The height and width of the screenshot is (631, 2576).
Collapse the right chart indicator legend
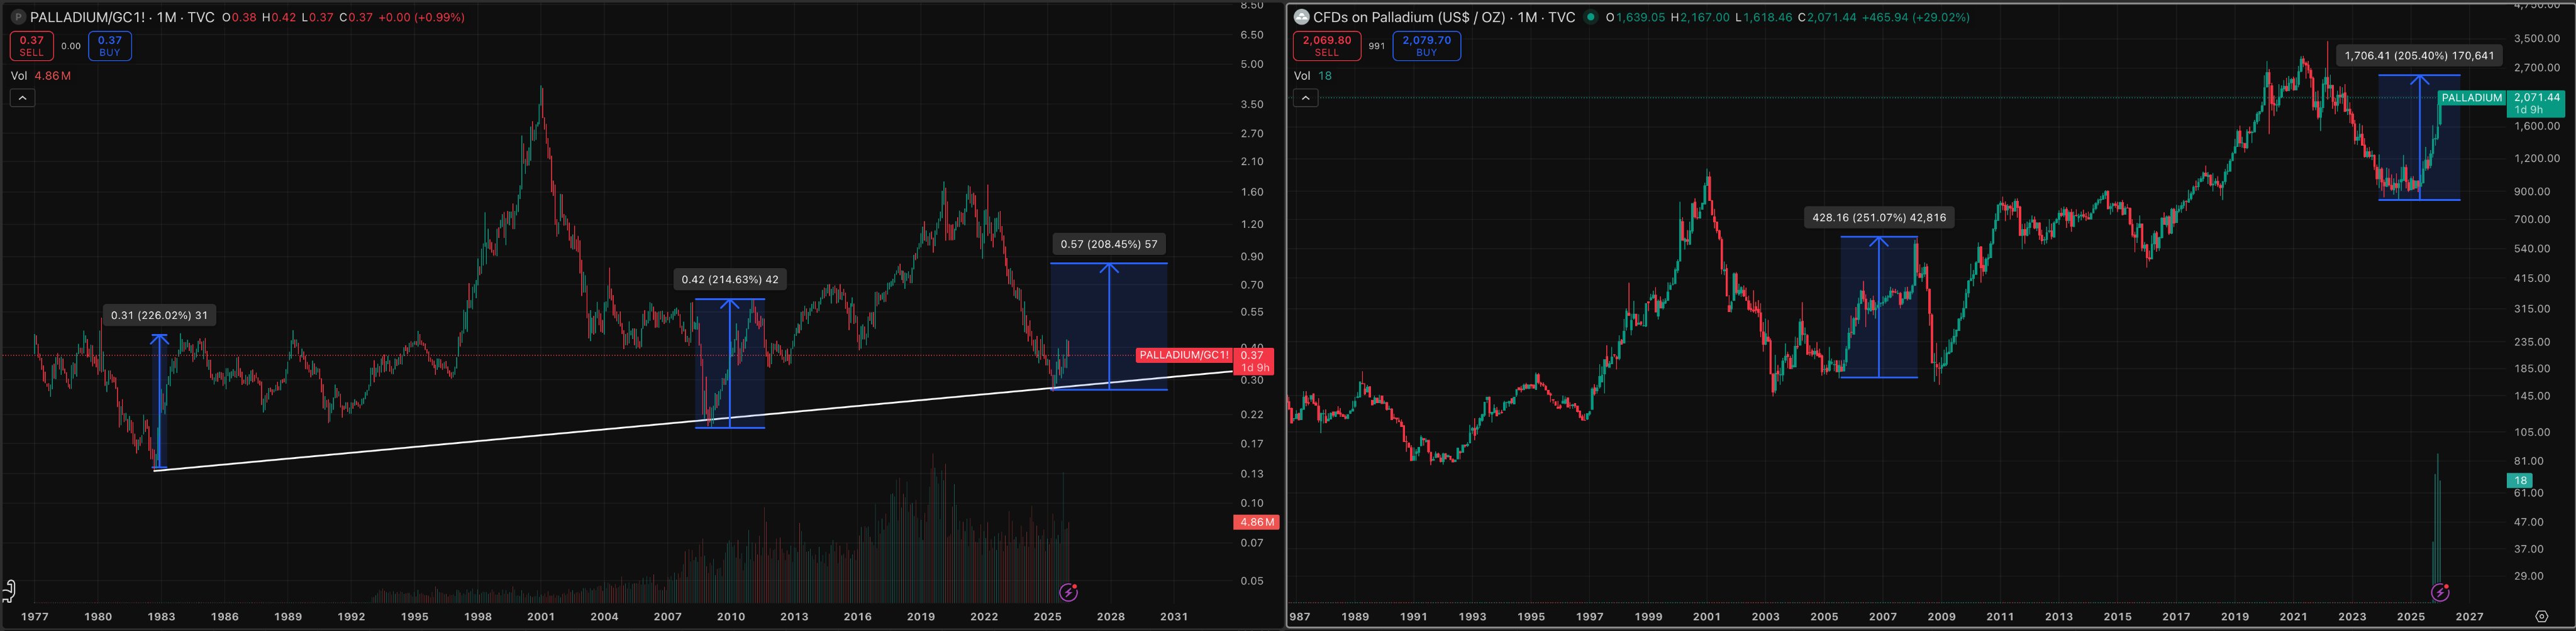click(1305, 98)
